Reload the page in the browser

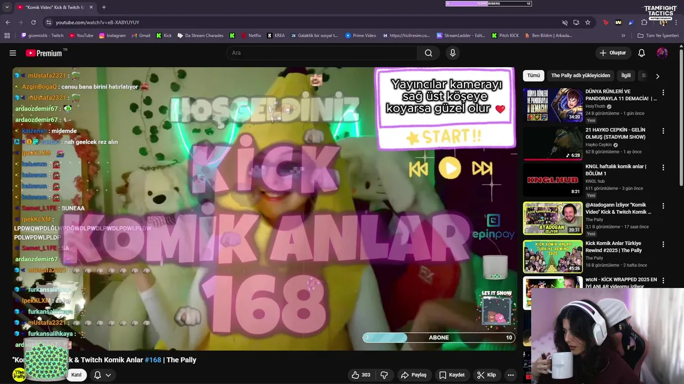33,22
